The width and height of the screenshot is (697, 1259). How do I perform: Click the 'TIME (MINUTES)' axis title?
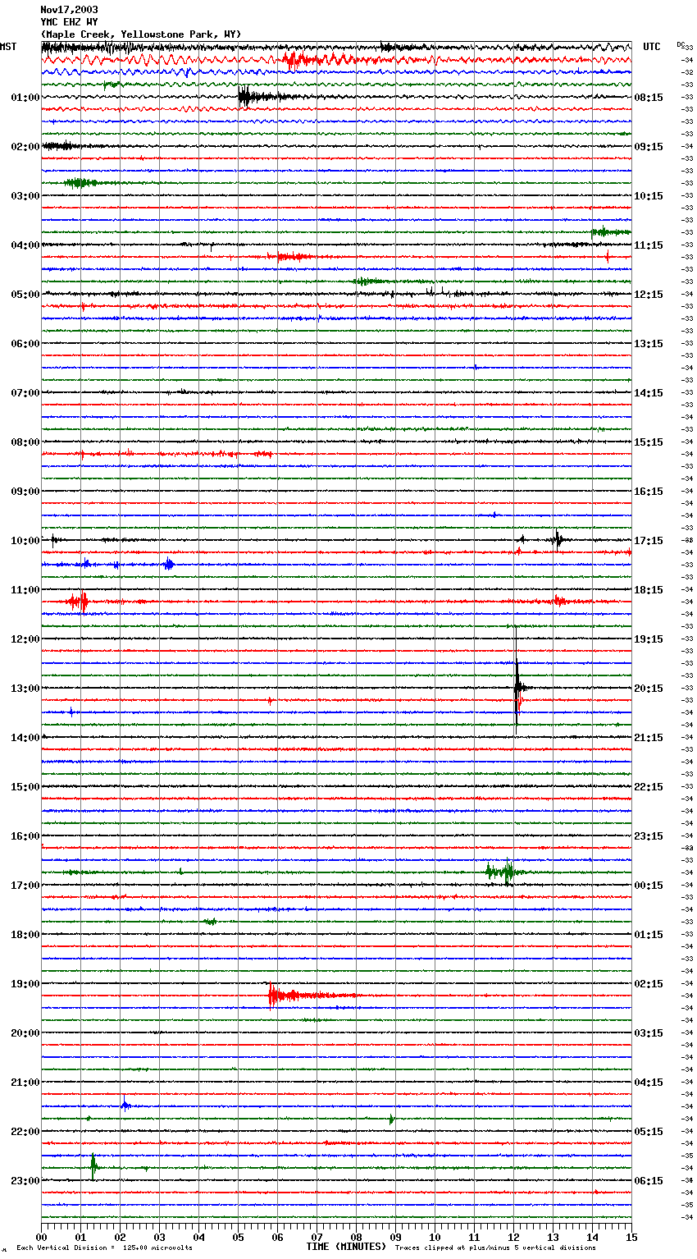[346, 1247]
